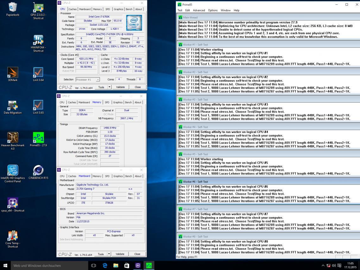
Task: Open cpuz_x64 Shortcut desktop icon
Action: [12, 204]
